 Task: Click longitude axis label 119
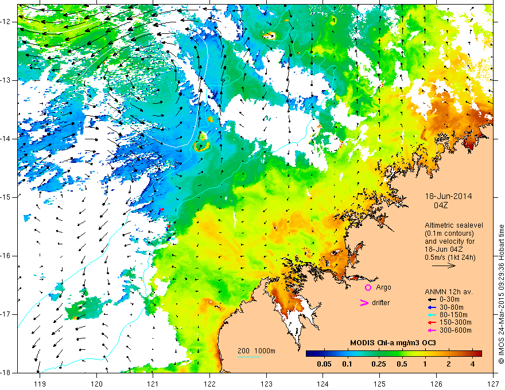(40, 384)
